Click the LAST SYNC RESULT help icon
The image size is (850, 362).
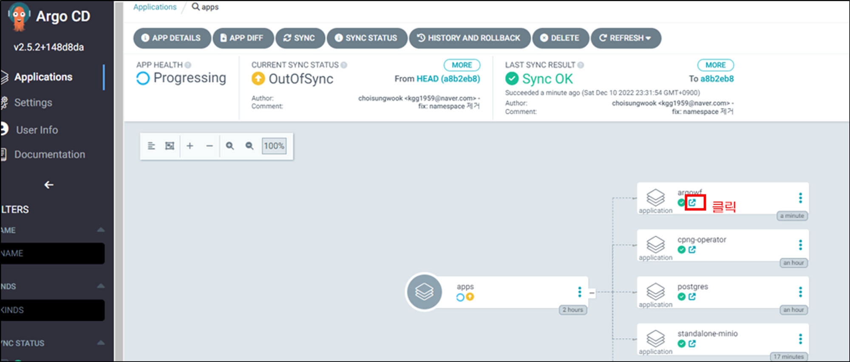(x=581, y=65)
